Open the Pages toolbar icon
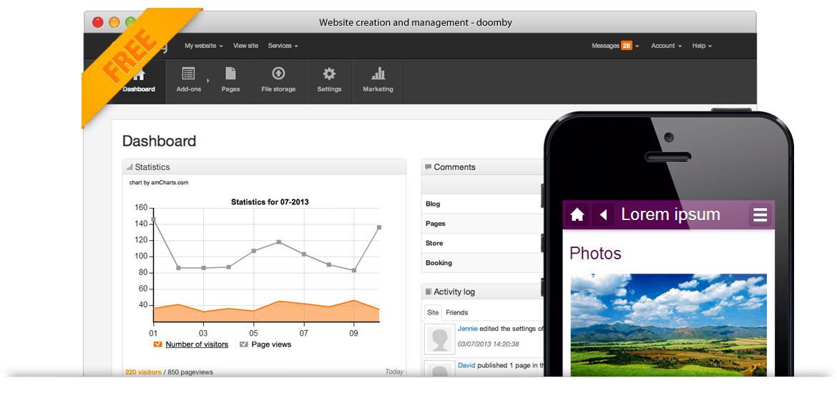This screenshot has width=837, height=393. coord(230,74)
